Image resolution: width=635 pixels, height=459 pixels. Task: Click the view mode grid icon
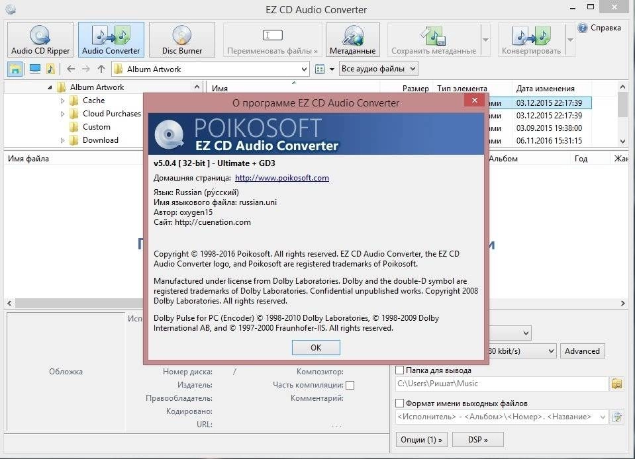pos(320,69)
